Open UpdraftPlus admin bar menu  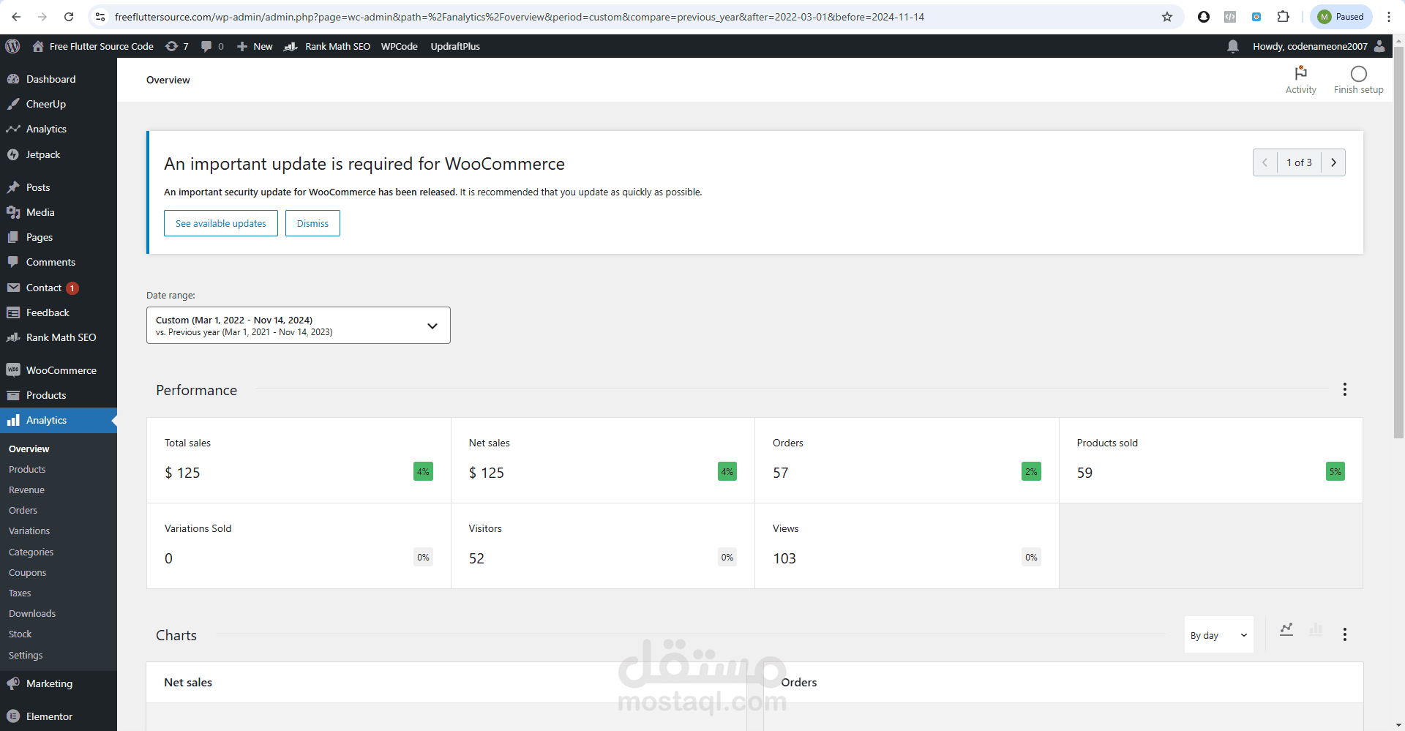click(455, 46)
